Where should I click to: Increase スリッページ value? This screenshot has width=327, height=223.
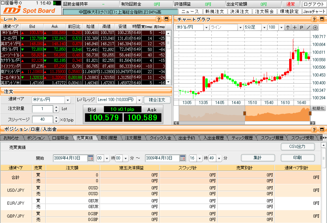pyautogui.click(x=56, y=118)
